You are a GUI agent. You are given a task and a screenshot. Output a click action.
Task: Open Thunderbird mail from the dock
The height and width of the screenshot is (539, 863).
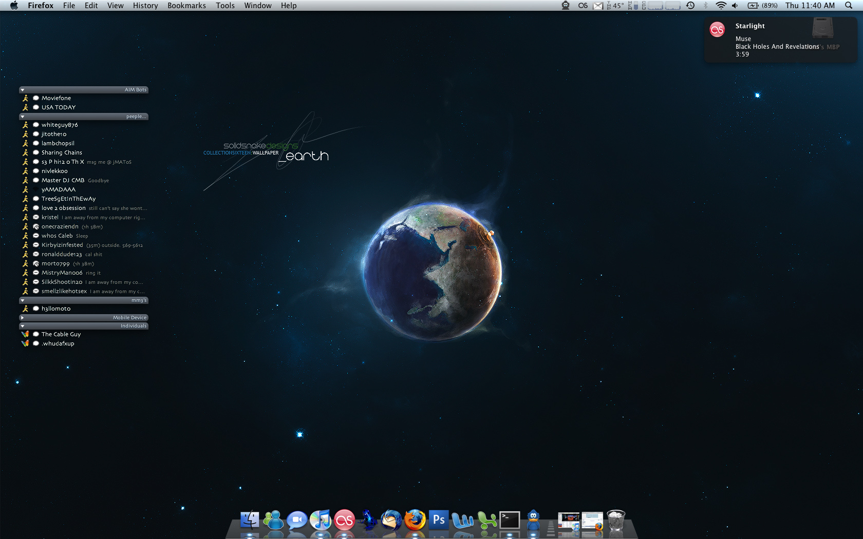[x=391, y=520]
